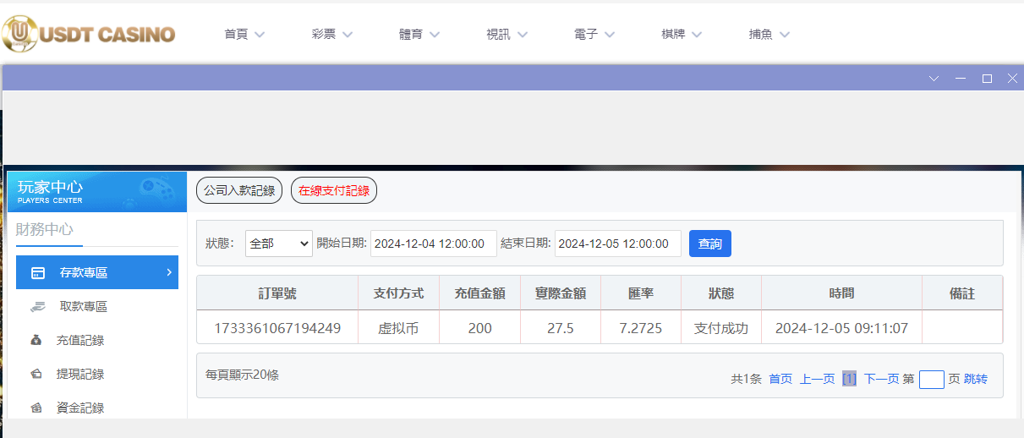Select the 在線支付記錄 tab
Image resolution: width=1024 pixels, height=438 pixels.
click(334, 190)
